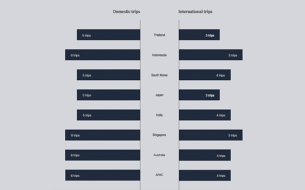Click the International trips column header
Screen dimensions: 305x190
tap(195, 11)
